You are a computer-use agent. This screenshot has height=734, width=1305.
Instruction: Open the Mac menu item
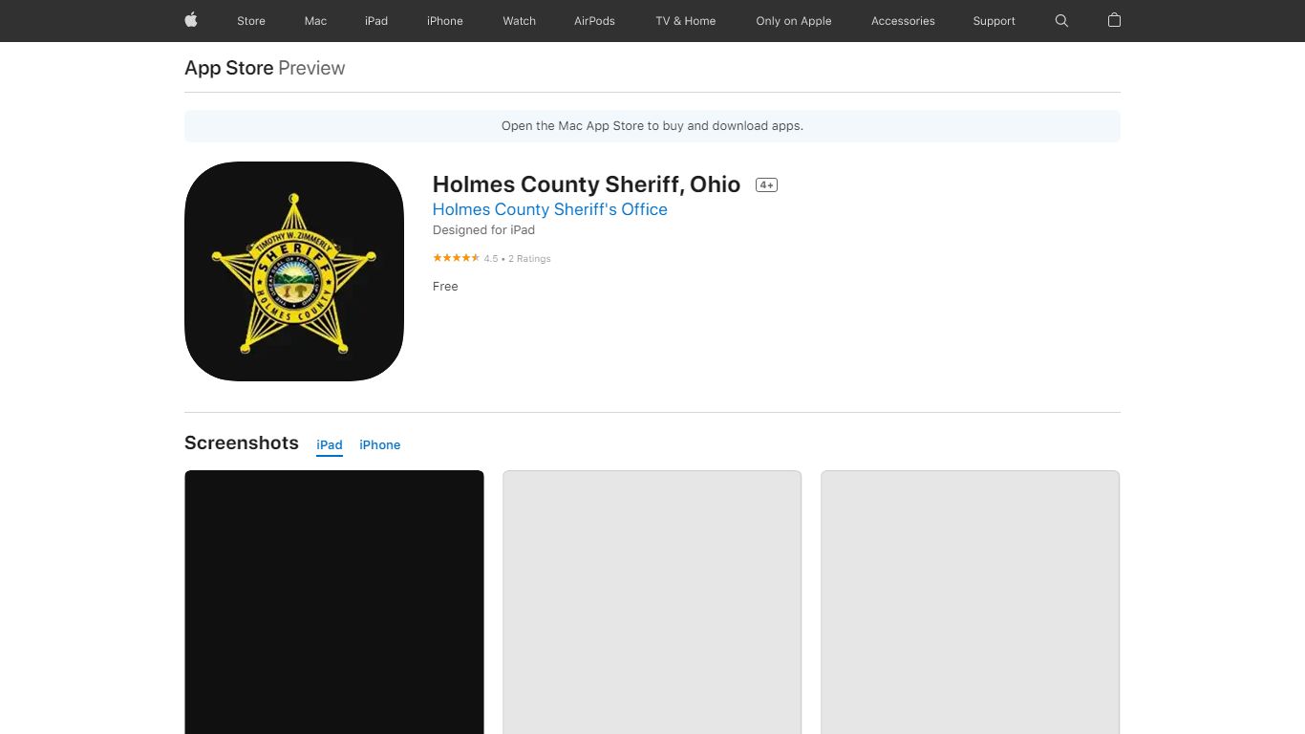pyautogui.click(x=315, y=21)
